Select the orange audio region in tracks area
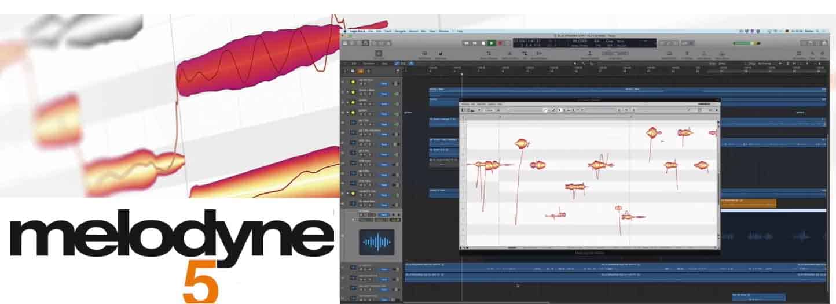The width and height of the screenshot is (836, 304). [x=748, y=202]
